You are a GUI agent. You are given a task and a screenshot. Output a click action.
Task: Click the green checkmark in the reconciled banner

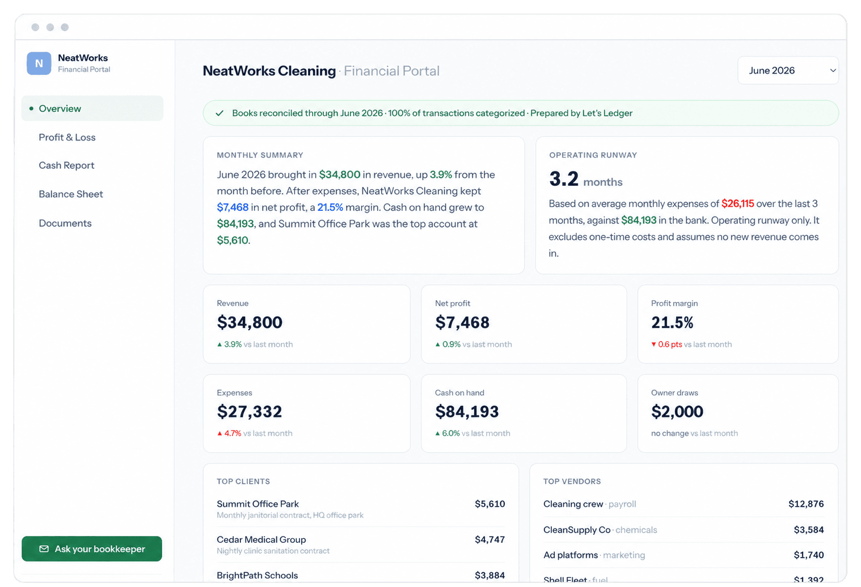point(220,113)
